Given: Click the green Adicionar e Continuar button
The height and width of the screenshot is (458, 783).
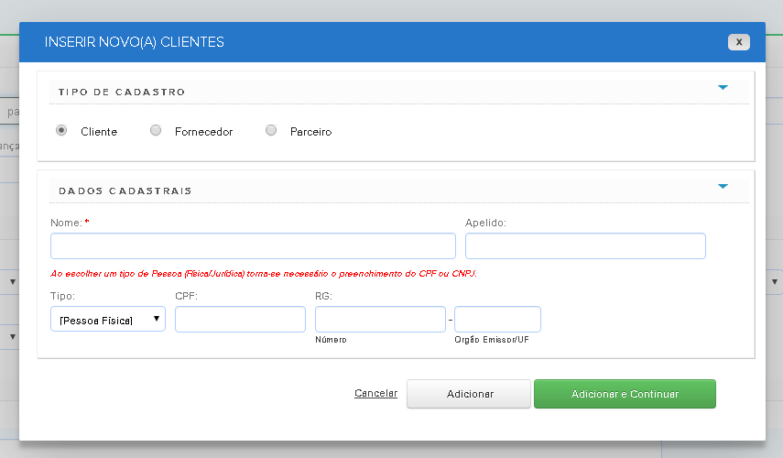Looking at the screenshot, I should [x=625, y=394].
